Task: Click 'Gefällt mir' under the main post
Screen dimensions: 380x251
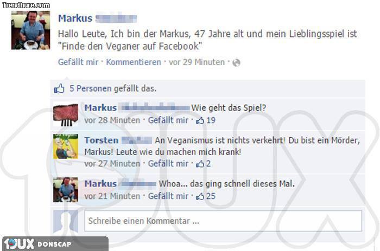Action: [78, 62]
